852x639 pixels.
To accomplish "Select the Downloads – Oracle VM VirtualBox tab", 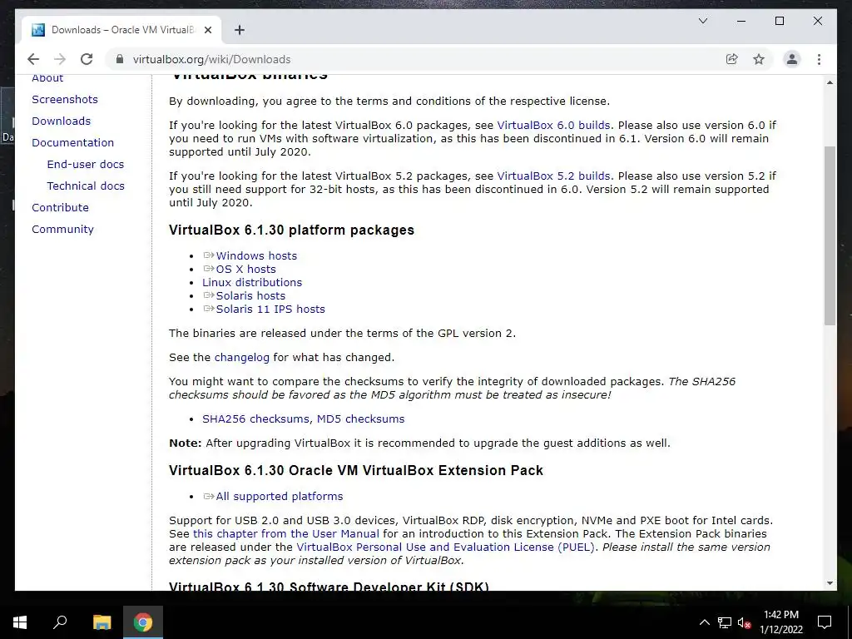I will point(122,30).
